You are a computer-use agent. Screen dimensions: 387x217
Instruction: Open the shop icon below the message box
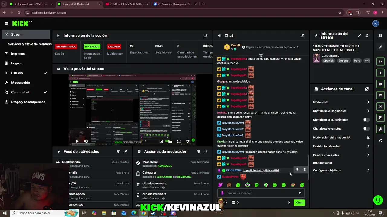tap(233, 203)
